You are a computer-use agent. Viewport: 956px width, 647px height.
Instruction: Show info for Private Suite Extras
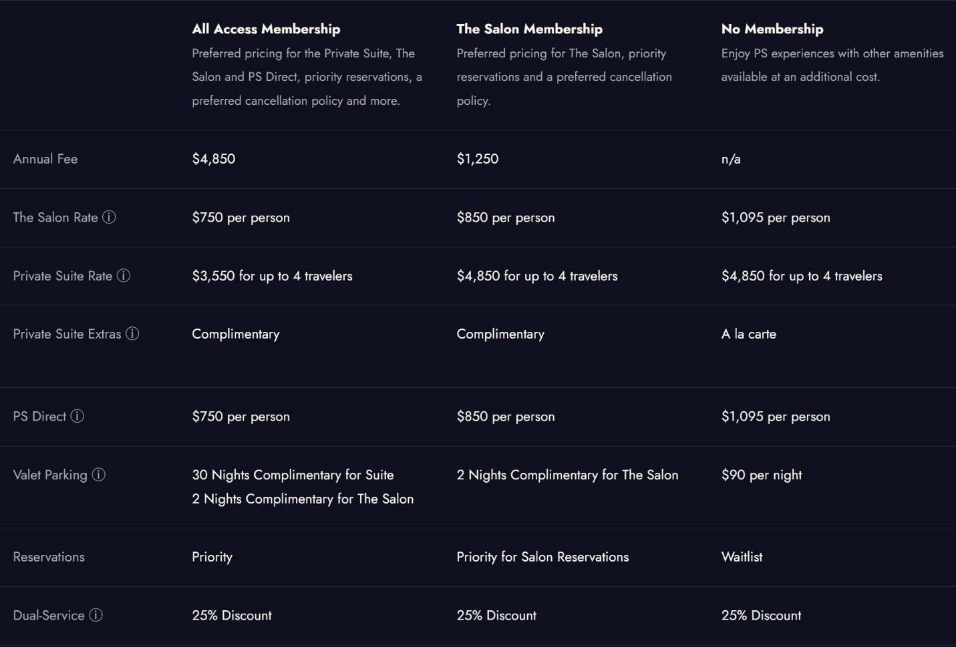(132, 334)
